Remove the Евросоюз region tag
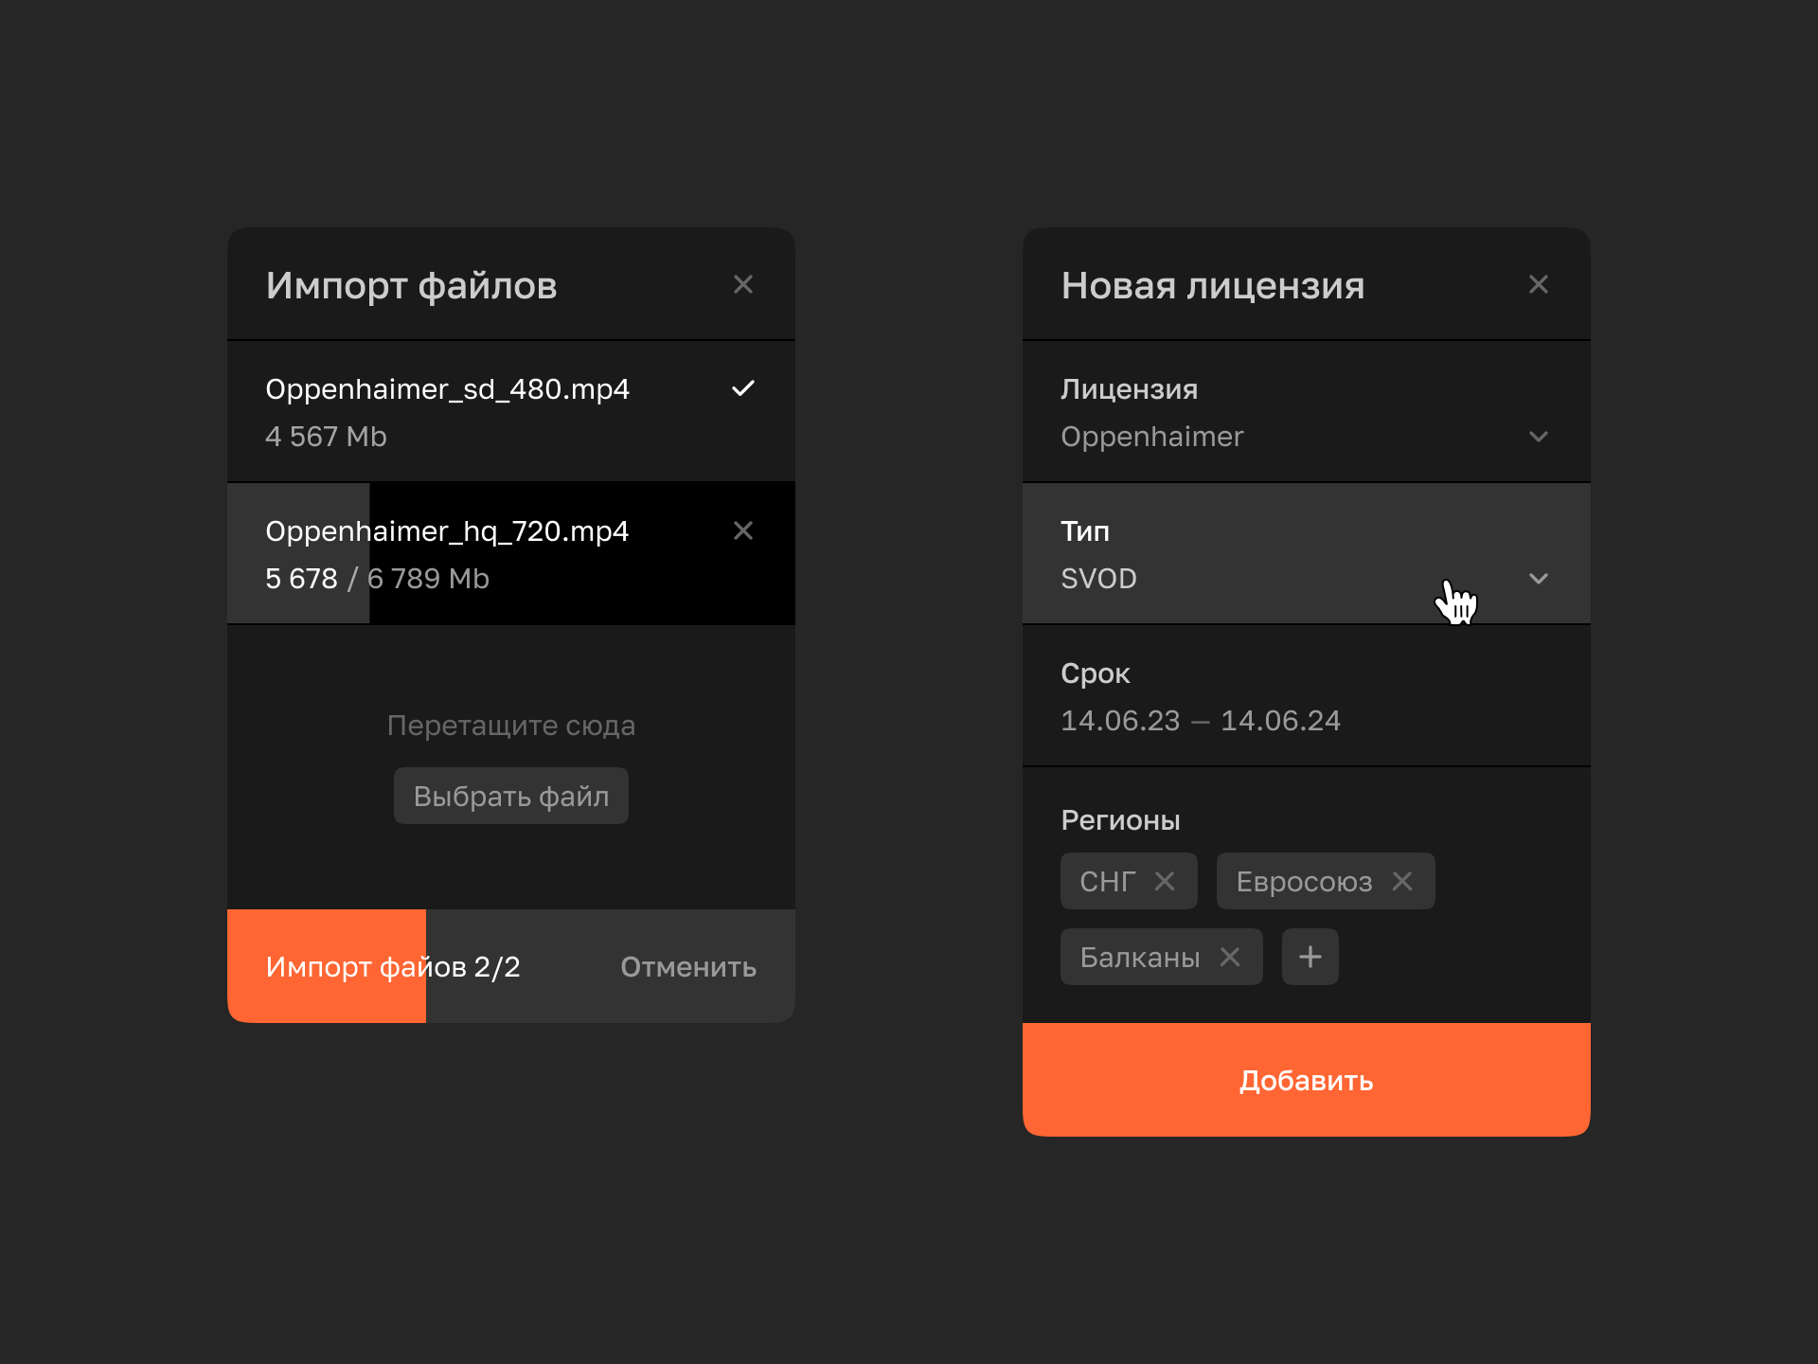The height and width of the screenshot is (1364, 1818). click(x=1402, y=881)
